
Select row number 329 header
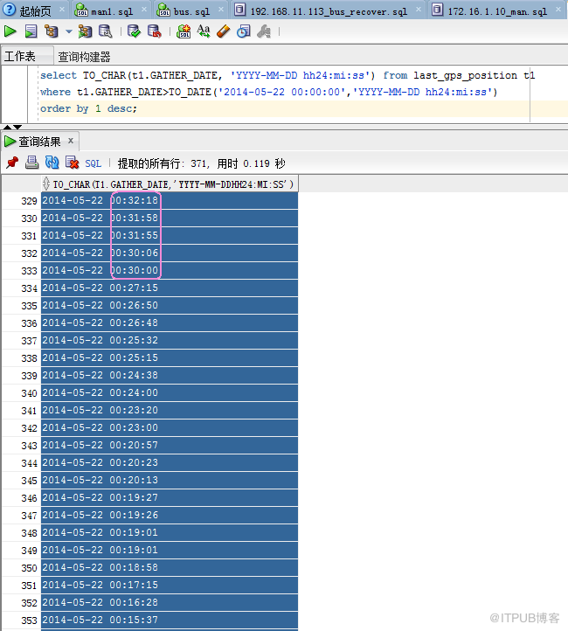coord(21,200)
